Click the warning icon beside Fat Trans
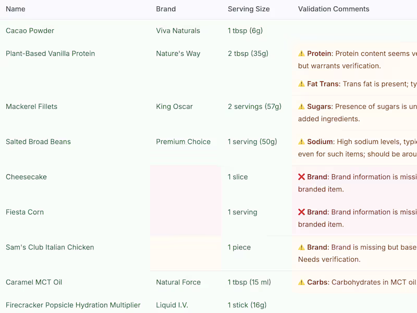Image resolution: width=417 pixels, height=313 pixels. pos(301,84)
